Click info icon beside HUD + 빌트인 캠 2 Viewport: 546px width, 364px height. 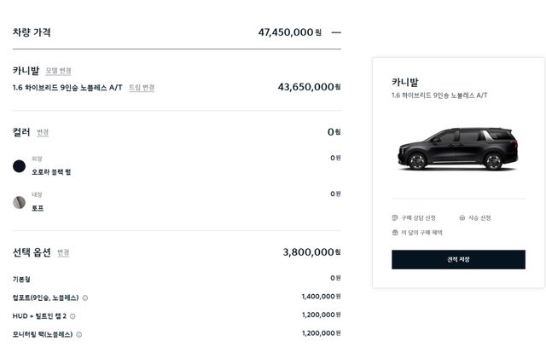[73, 315]
